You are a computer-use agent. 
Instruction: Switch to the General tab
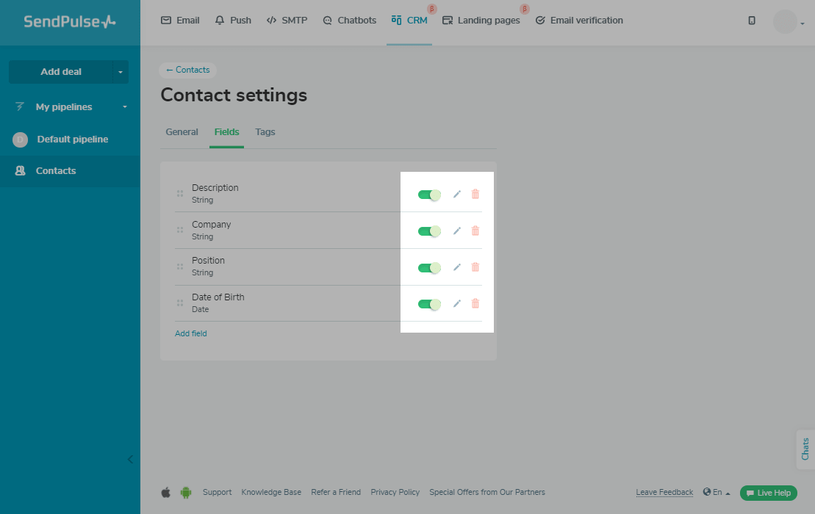(182, 132)
